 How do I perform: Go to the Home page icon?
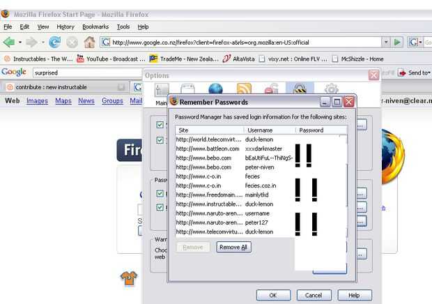90,42
